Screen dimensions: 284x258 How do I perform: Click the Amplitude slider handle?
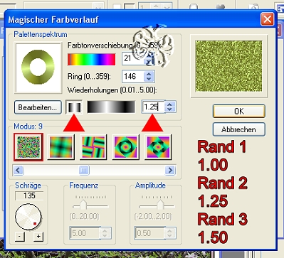coord(160,205)
